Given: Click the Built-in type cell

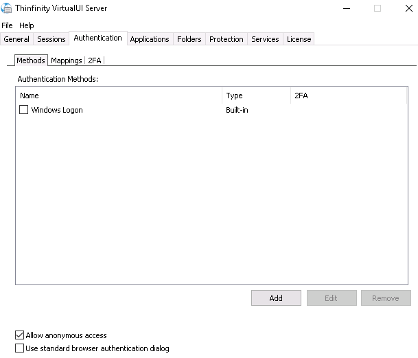Looking at the screenshot, I should 237,110.
